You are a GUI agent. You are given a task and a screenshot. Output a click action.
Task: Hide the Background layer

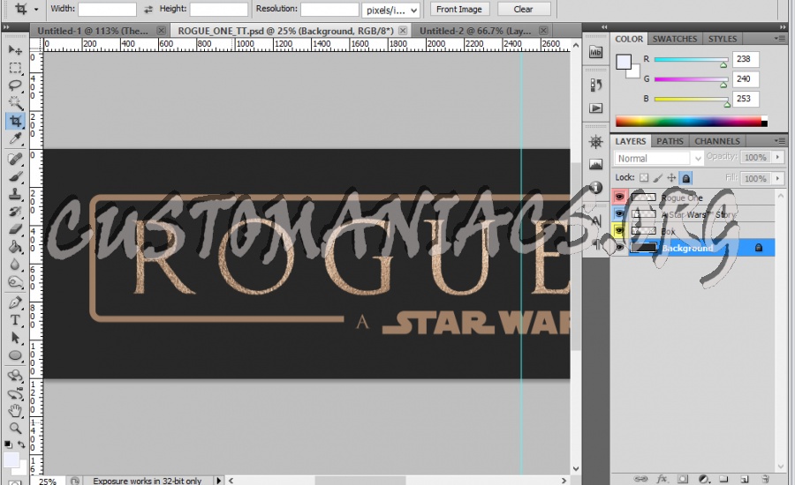619,248
